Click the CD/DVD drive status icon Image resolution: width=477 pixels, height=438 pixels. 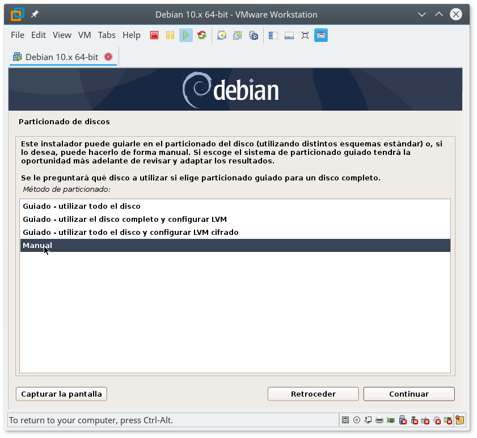coord(357,420)
